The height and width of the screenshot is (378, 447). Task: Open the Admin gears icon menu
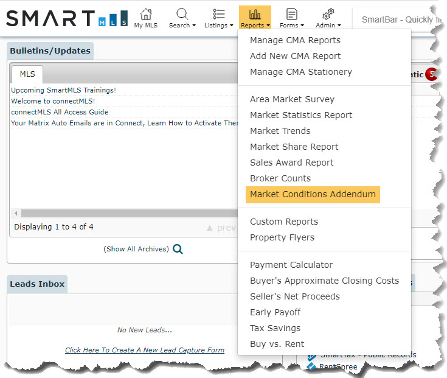pos(328,14)
